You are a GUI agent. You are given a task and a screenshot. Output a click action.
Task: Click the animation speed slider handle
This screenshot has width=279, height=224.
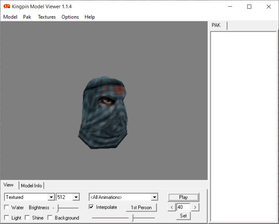click(132, 218)
